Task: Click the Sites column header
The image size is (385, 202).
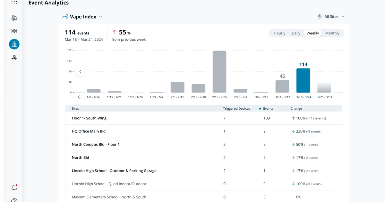Action: [x=75, y=109]
